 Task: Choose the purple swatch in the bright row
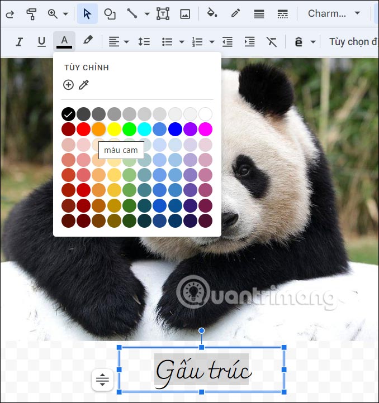tap(190, 129)
